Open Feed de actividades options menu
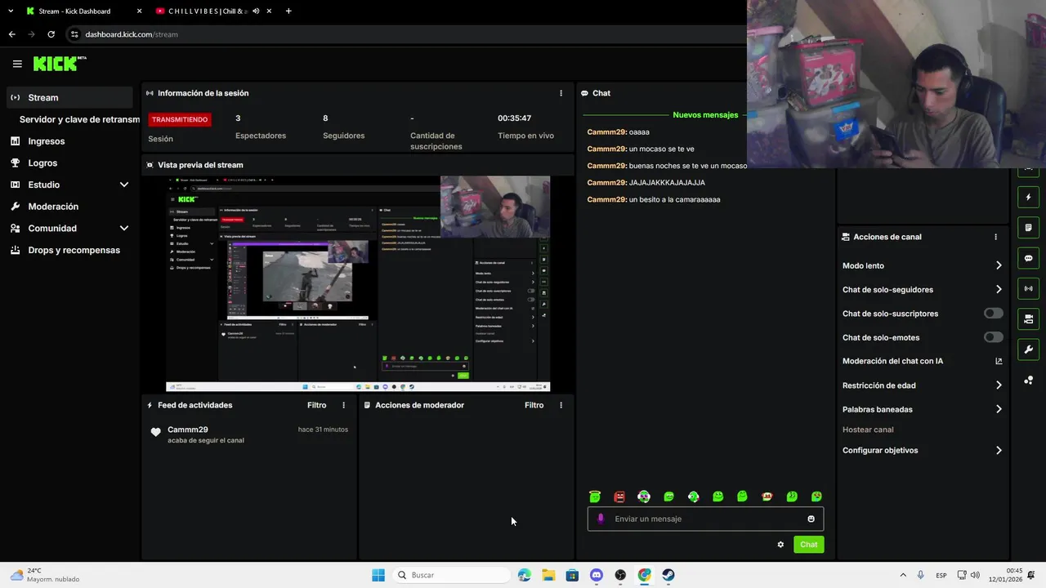This screenshot has height=588, width=1046. click(x=343, y=405)
